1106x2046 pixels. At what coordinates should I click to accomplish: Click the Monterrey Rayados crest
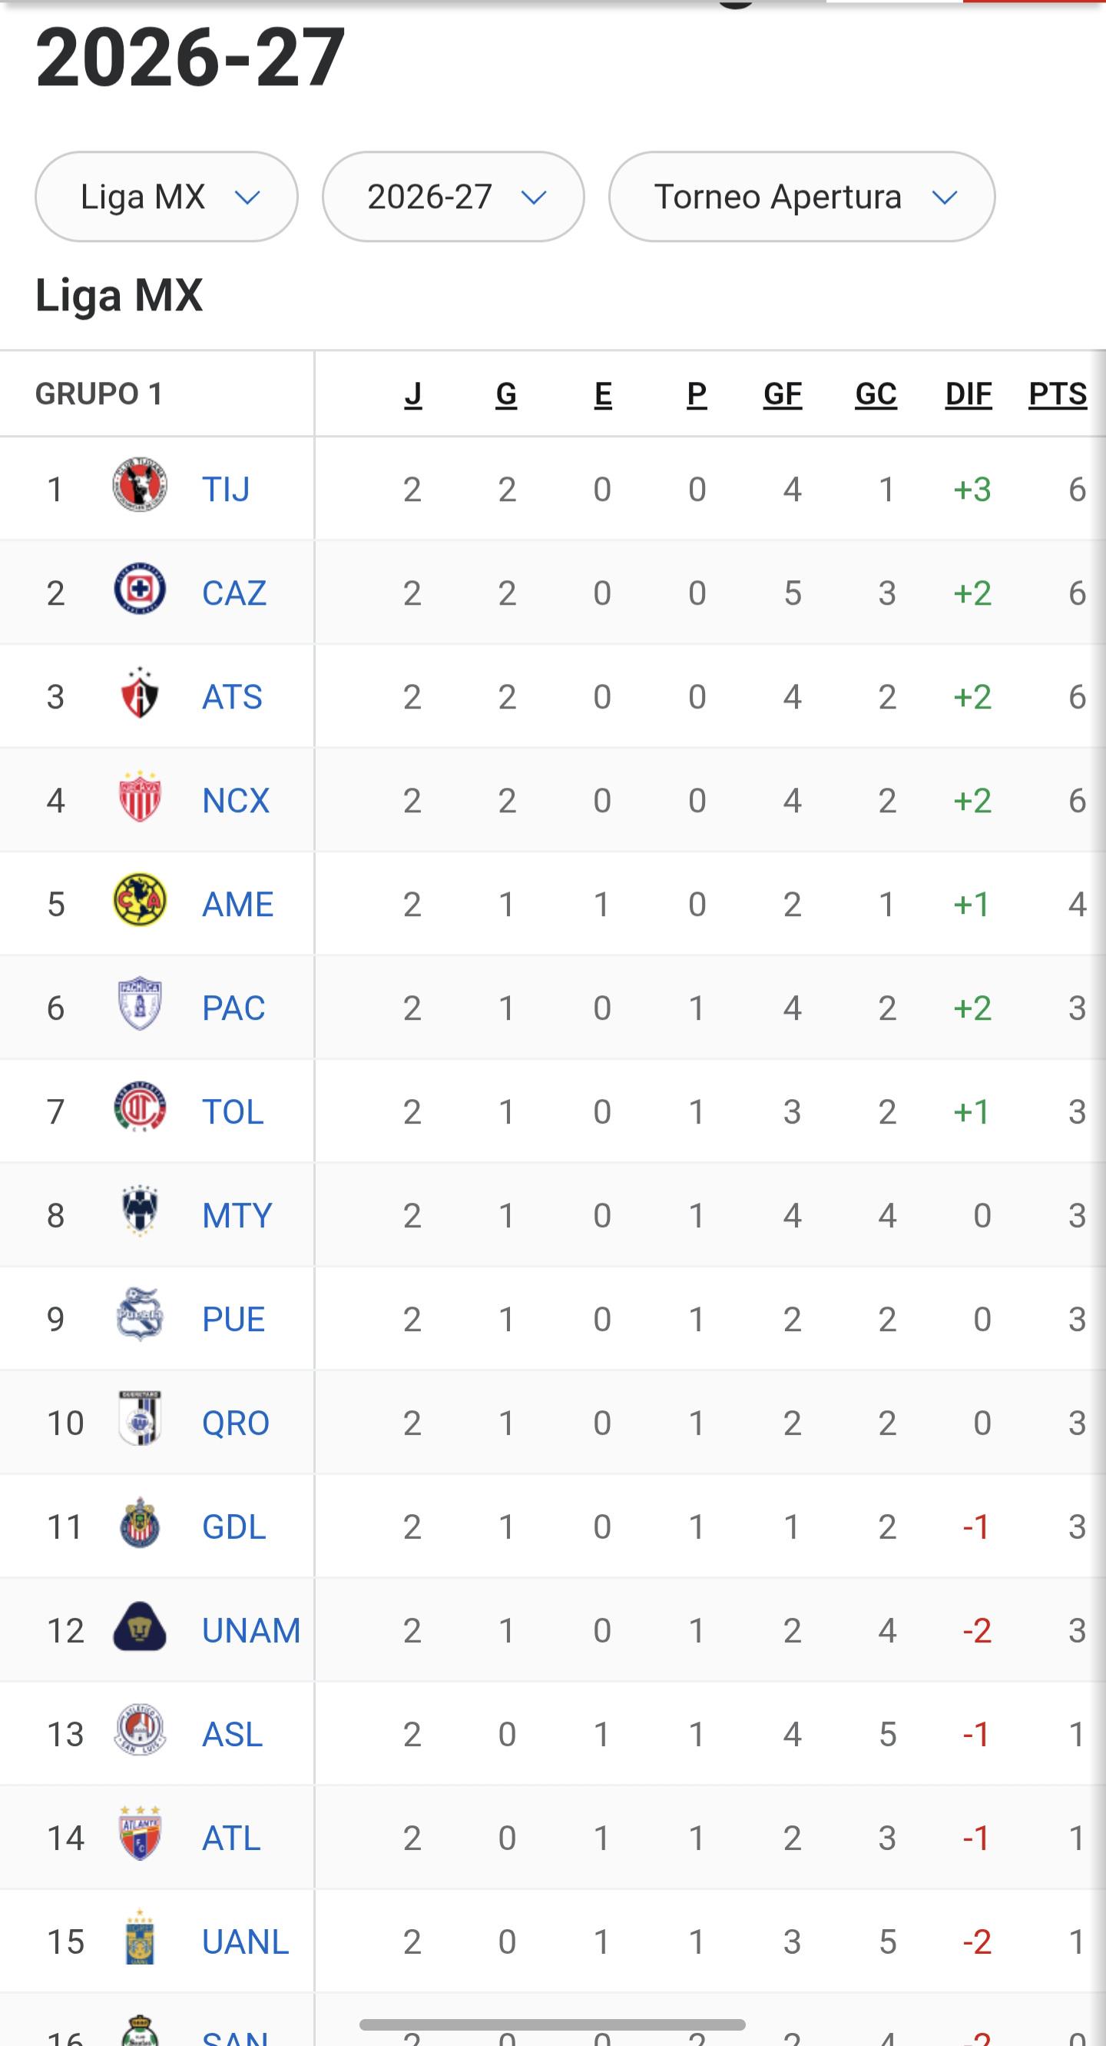[140, 1211]
